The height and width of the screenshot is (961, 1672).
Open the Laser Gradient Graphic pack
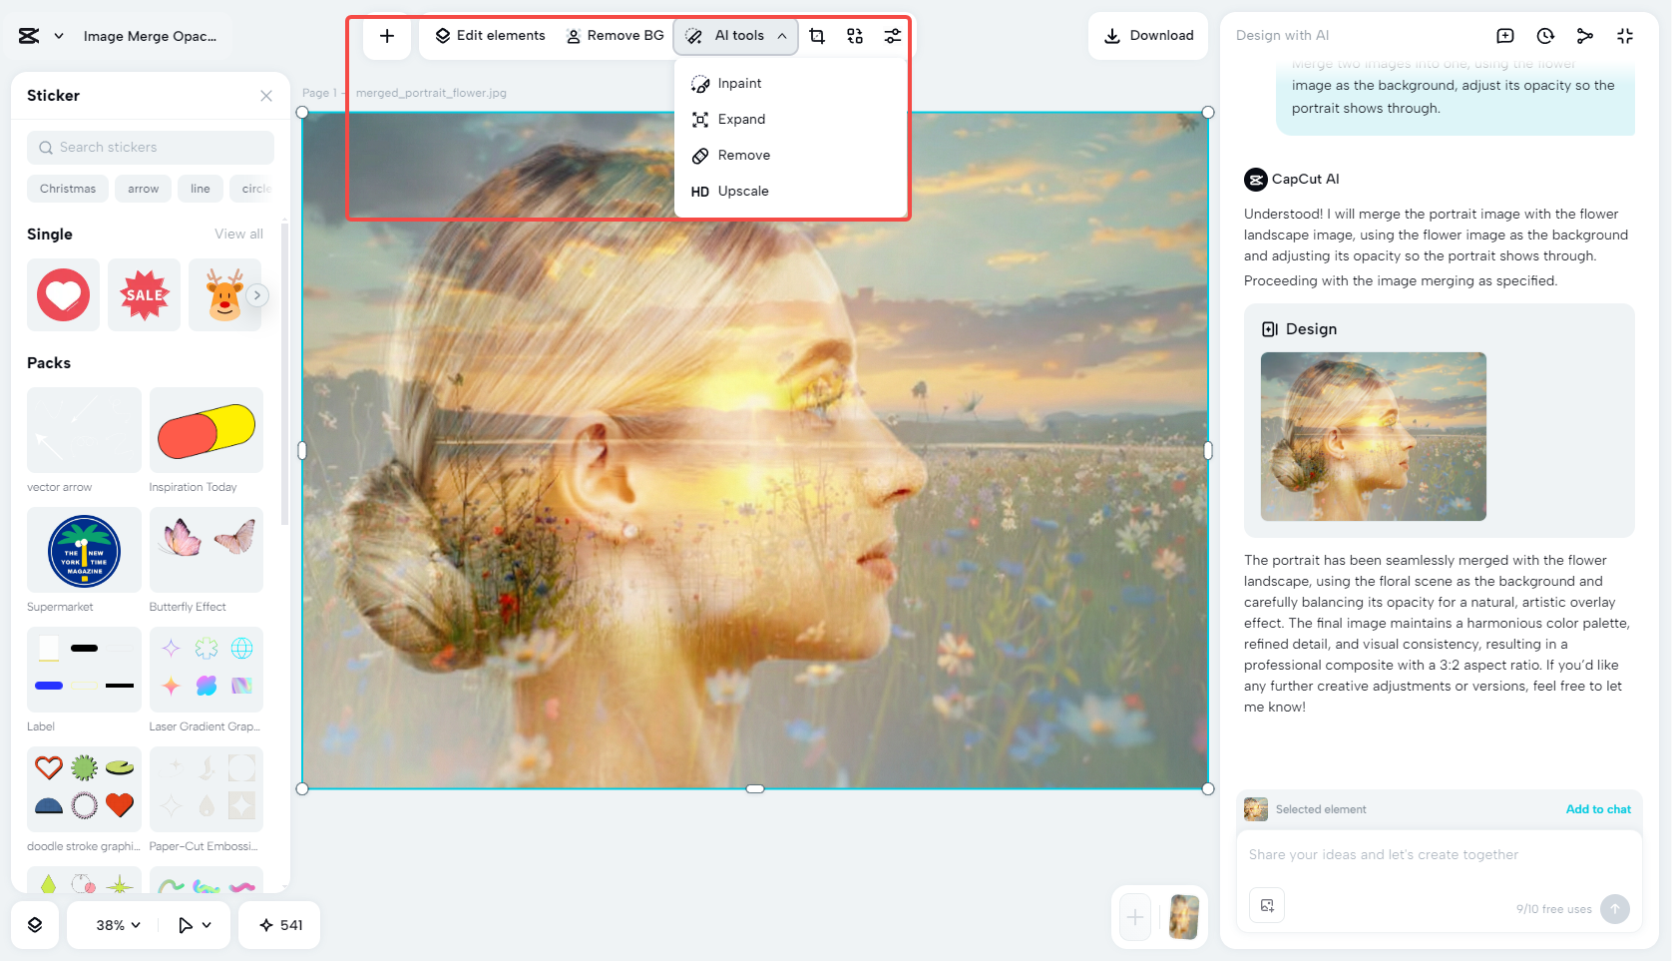click(x=207, y=670)
